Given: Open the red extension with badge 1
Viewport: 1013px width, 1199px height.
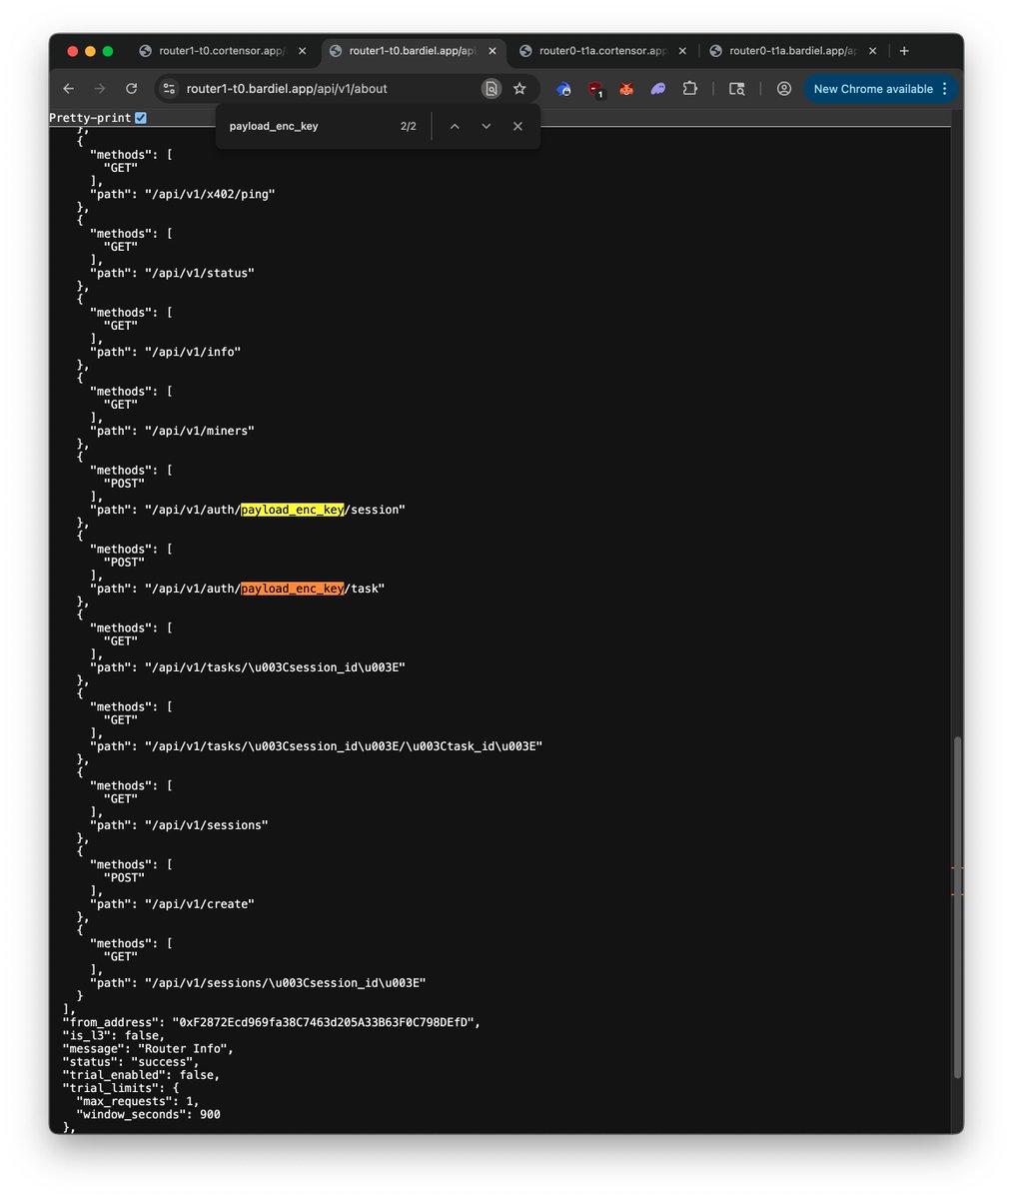Looking at the screenshot, I should pyautogui.click(x=596, y=90).
